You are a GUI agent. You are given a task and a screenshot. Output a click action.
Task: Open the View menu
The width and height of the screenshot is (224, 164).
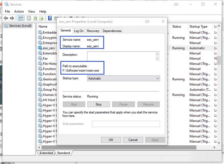pos(31,12)
